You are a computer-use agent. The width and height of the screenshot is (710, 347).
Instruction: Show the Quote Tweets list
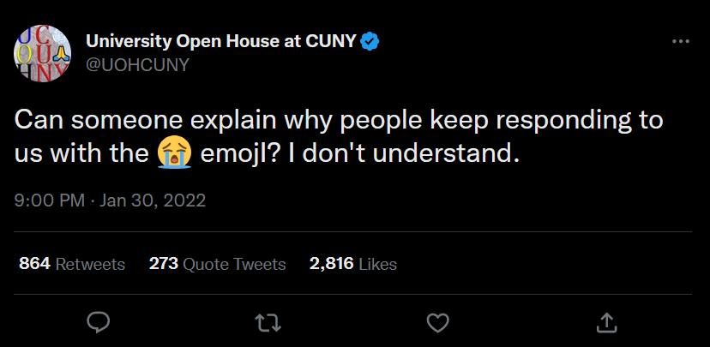point(234,264)
